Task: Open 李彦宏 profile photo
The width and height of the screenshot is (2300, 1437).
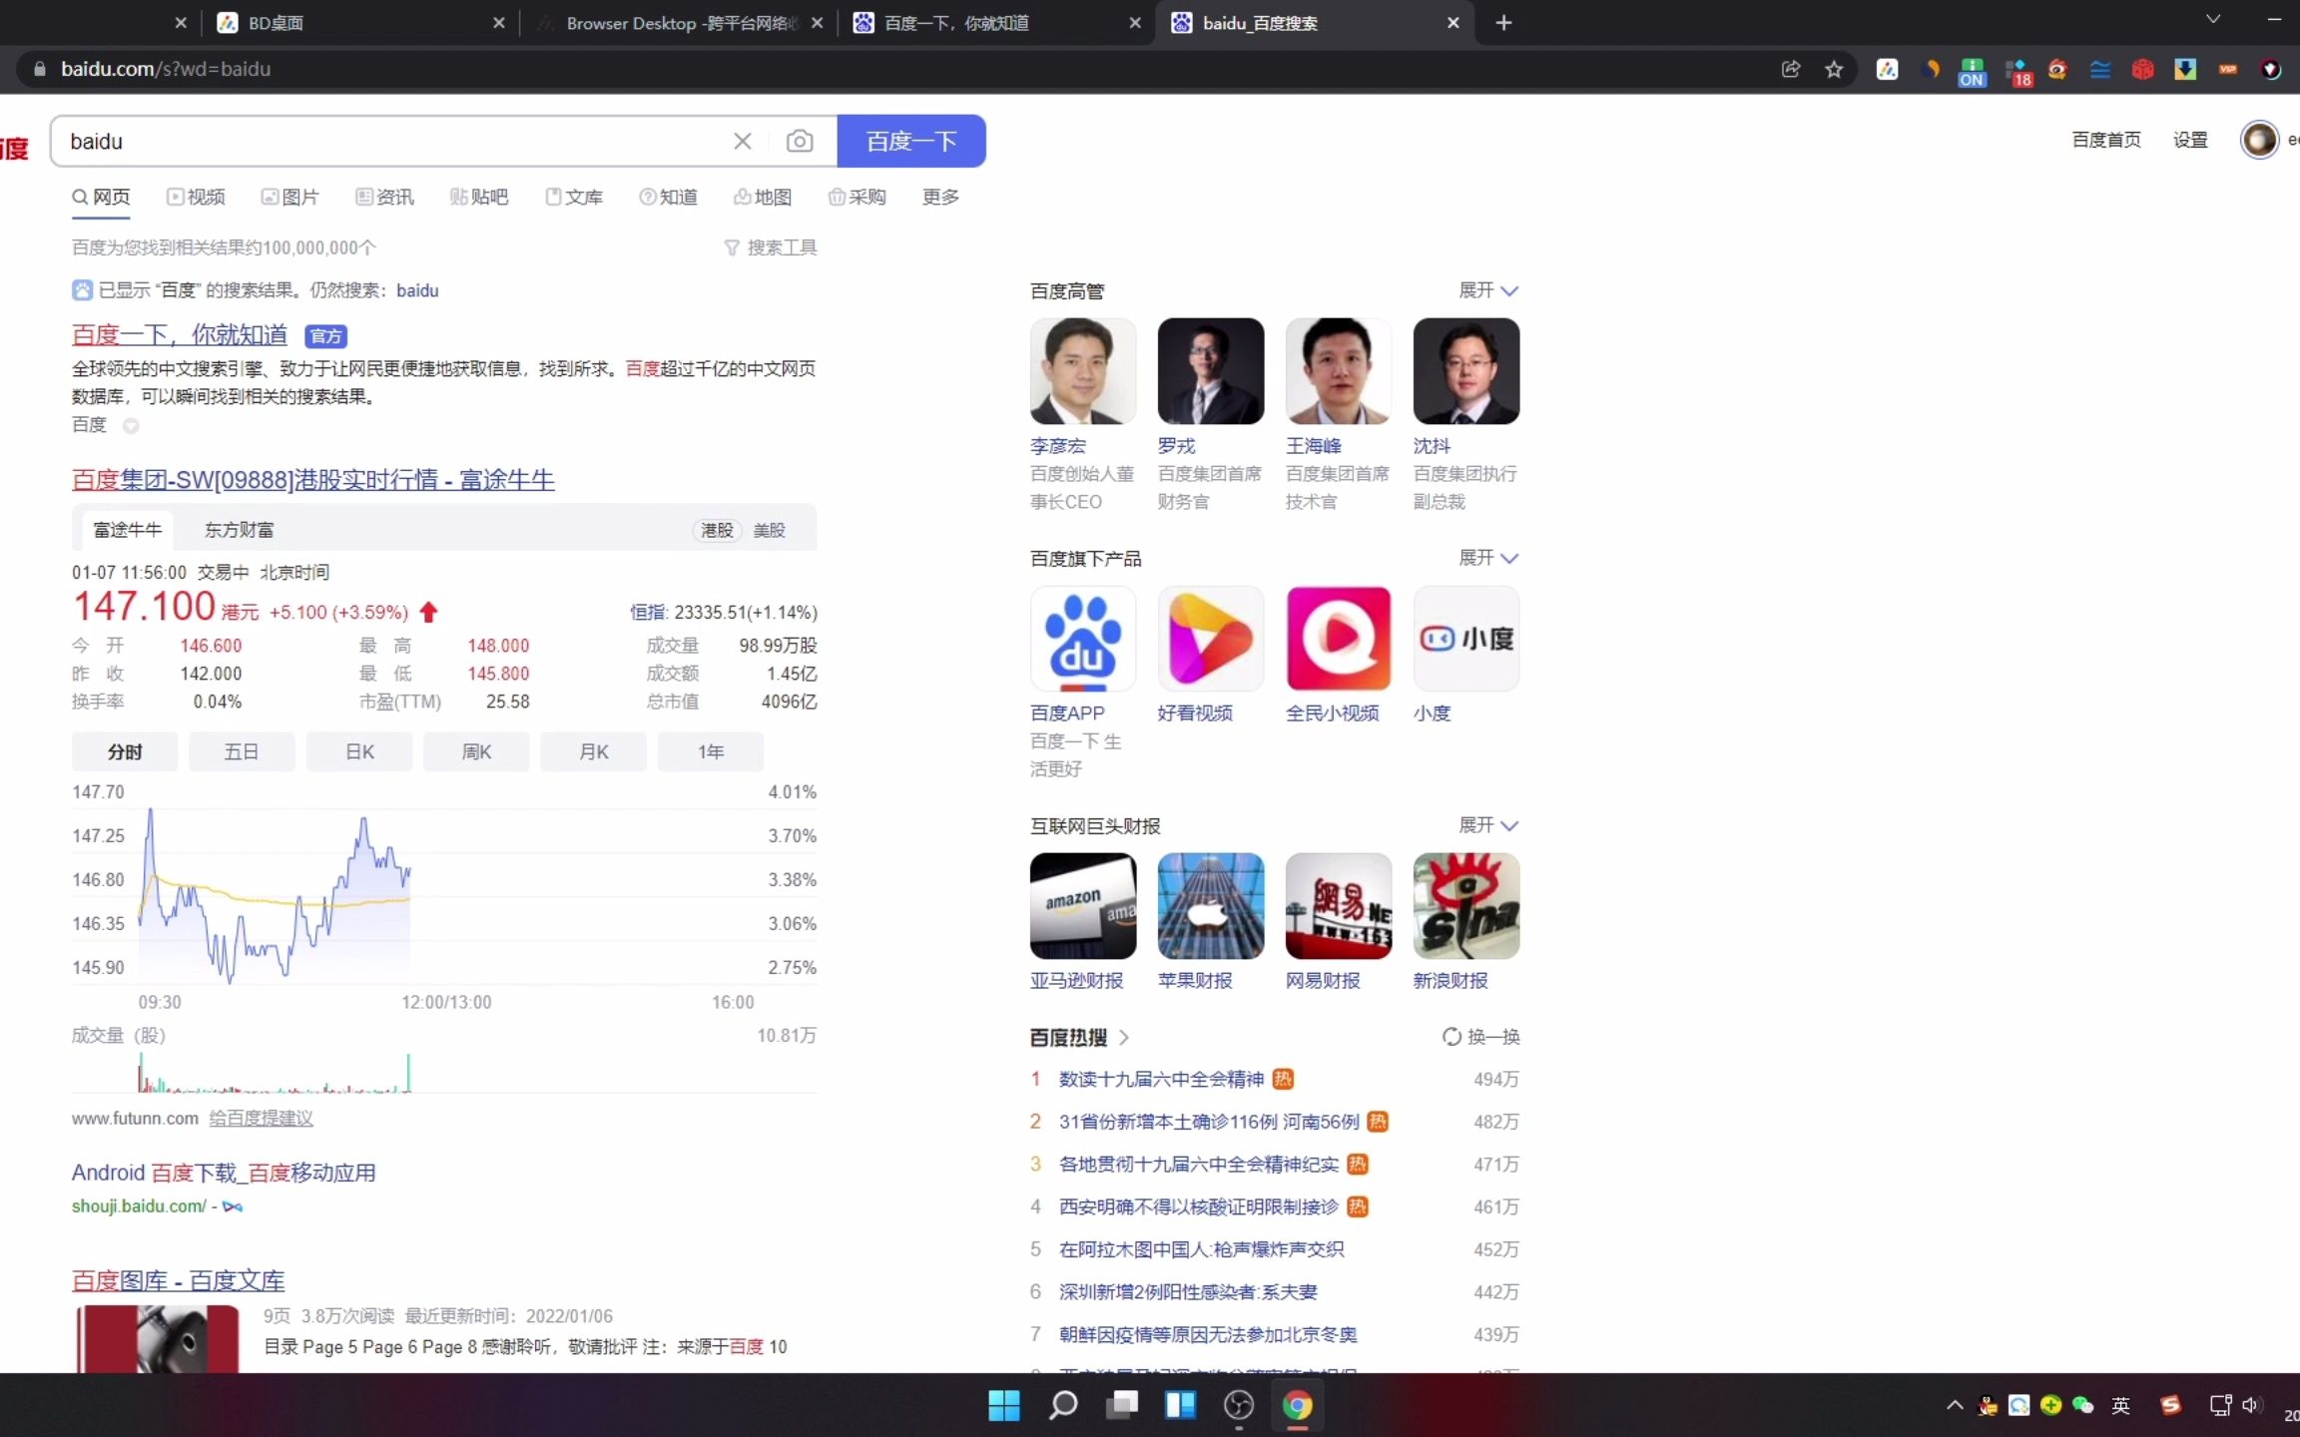Action: 1082,371
